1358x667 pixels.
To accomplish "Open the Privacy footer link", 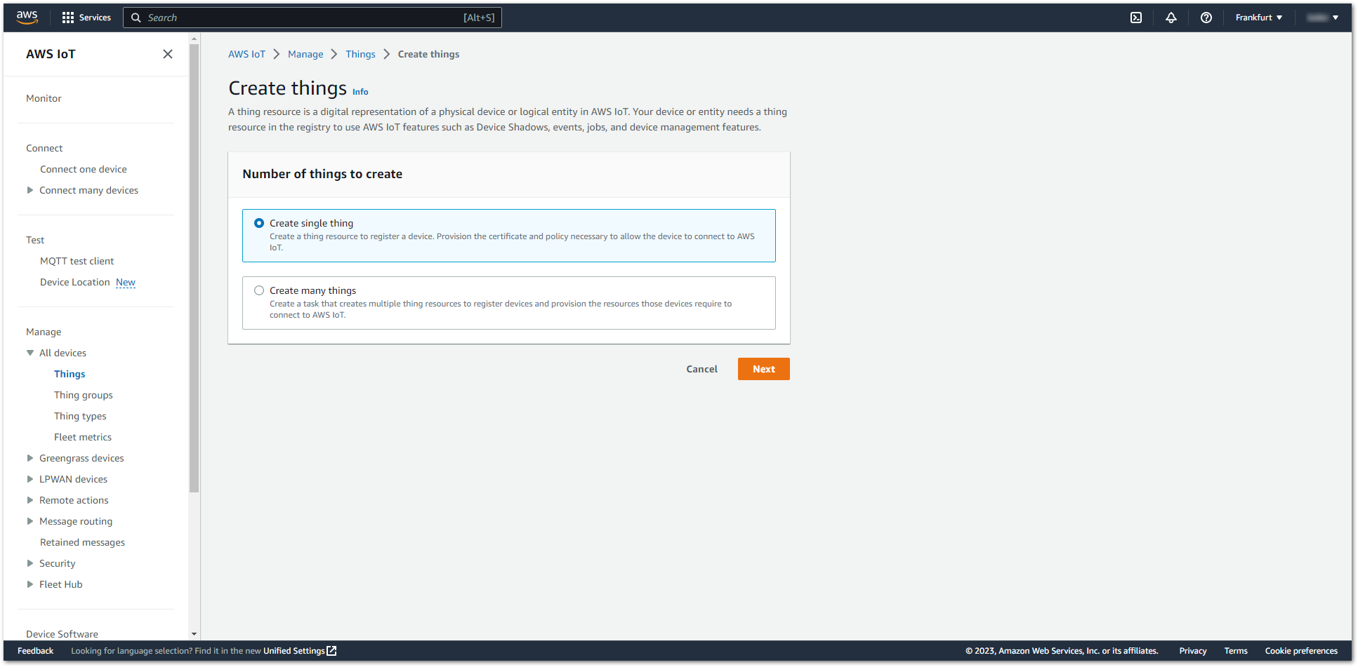I will coord(1193,651).
